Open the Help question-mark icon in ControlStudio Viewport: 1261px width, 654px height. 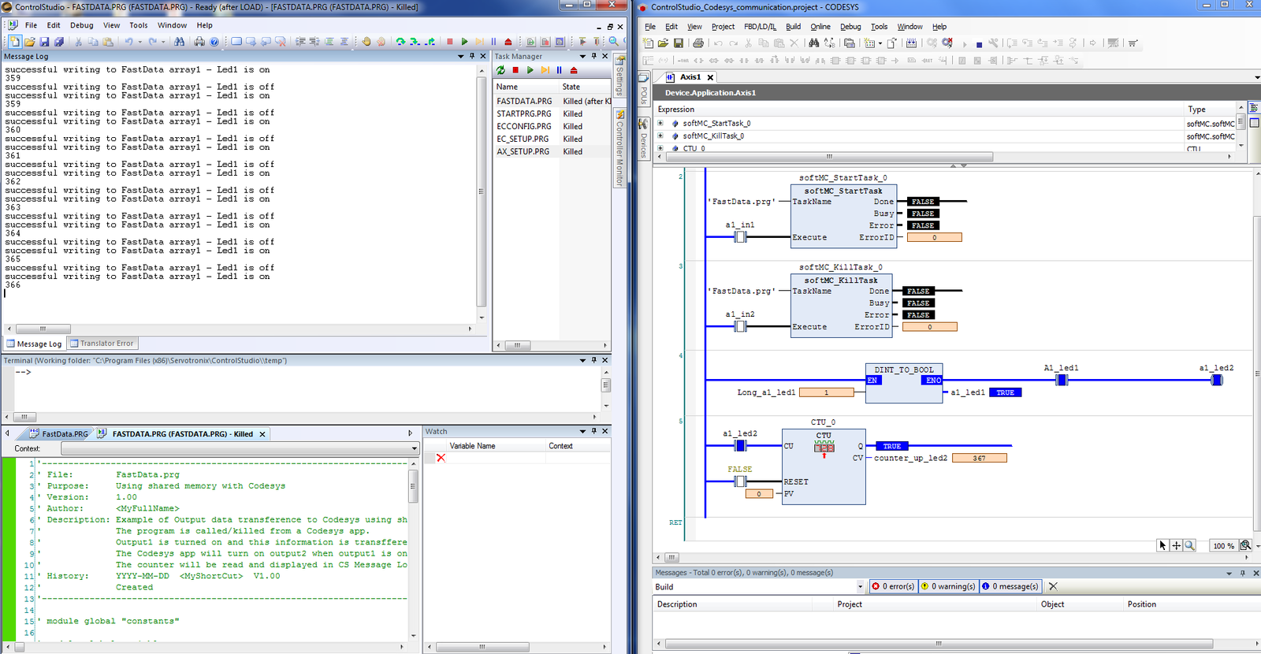214,42
